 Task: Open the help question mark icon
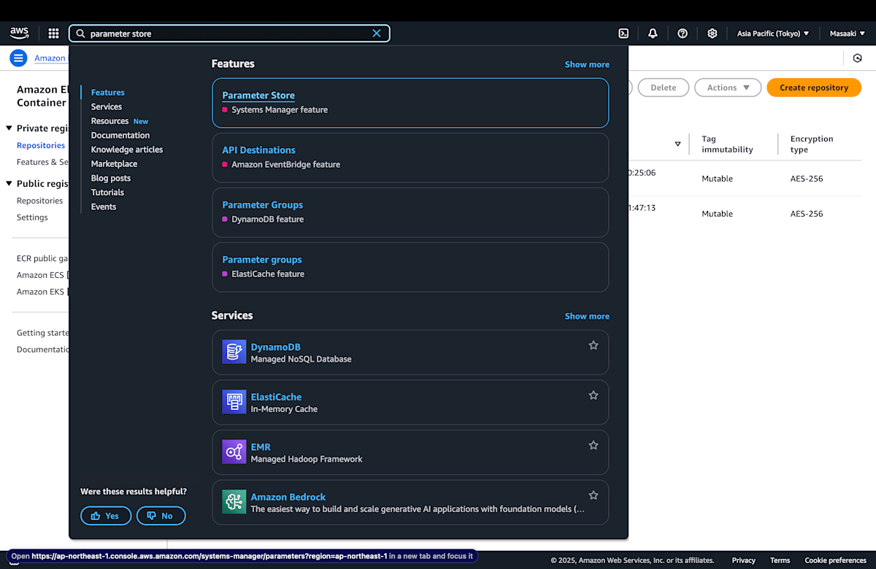pyautogui.click(x=683, y=34)
